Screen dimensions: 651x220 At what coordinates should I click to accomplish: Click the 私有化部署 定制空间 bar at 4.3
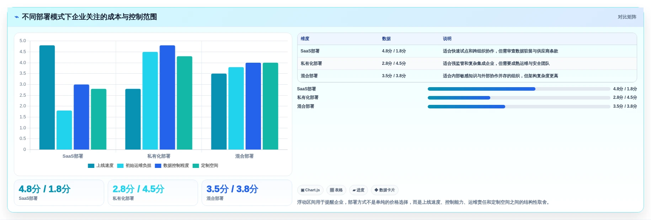pyautogui.click(x=185, y=103)
